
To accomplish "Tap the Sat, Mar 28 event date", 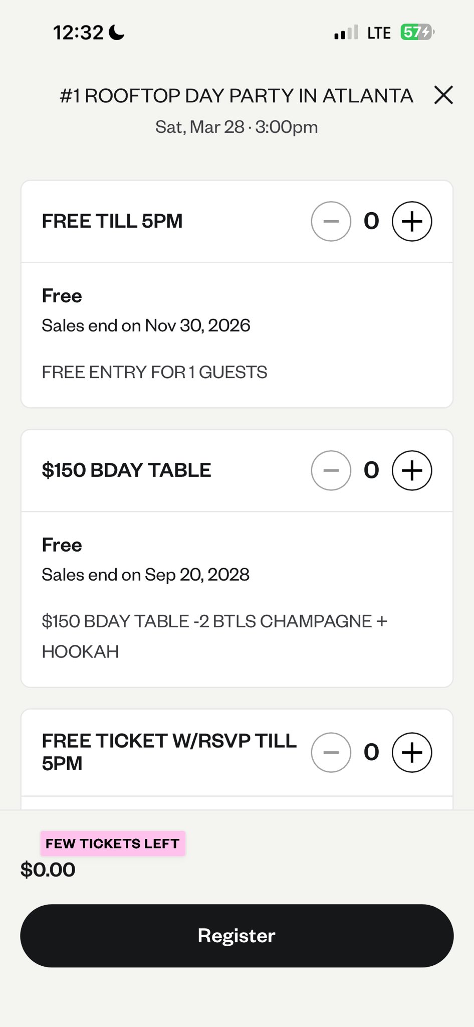I will [236, 127].
